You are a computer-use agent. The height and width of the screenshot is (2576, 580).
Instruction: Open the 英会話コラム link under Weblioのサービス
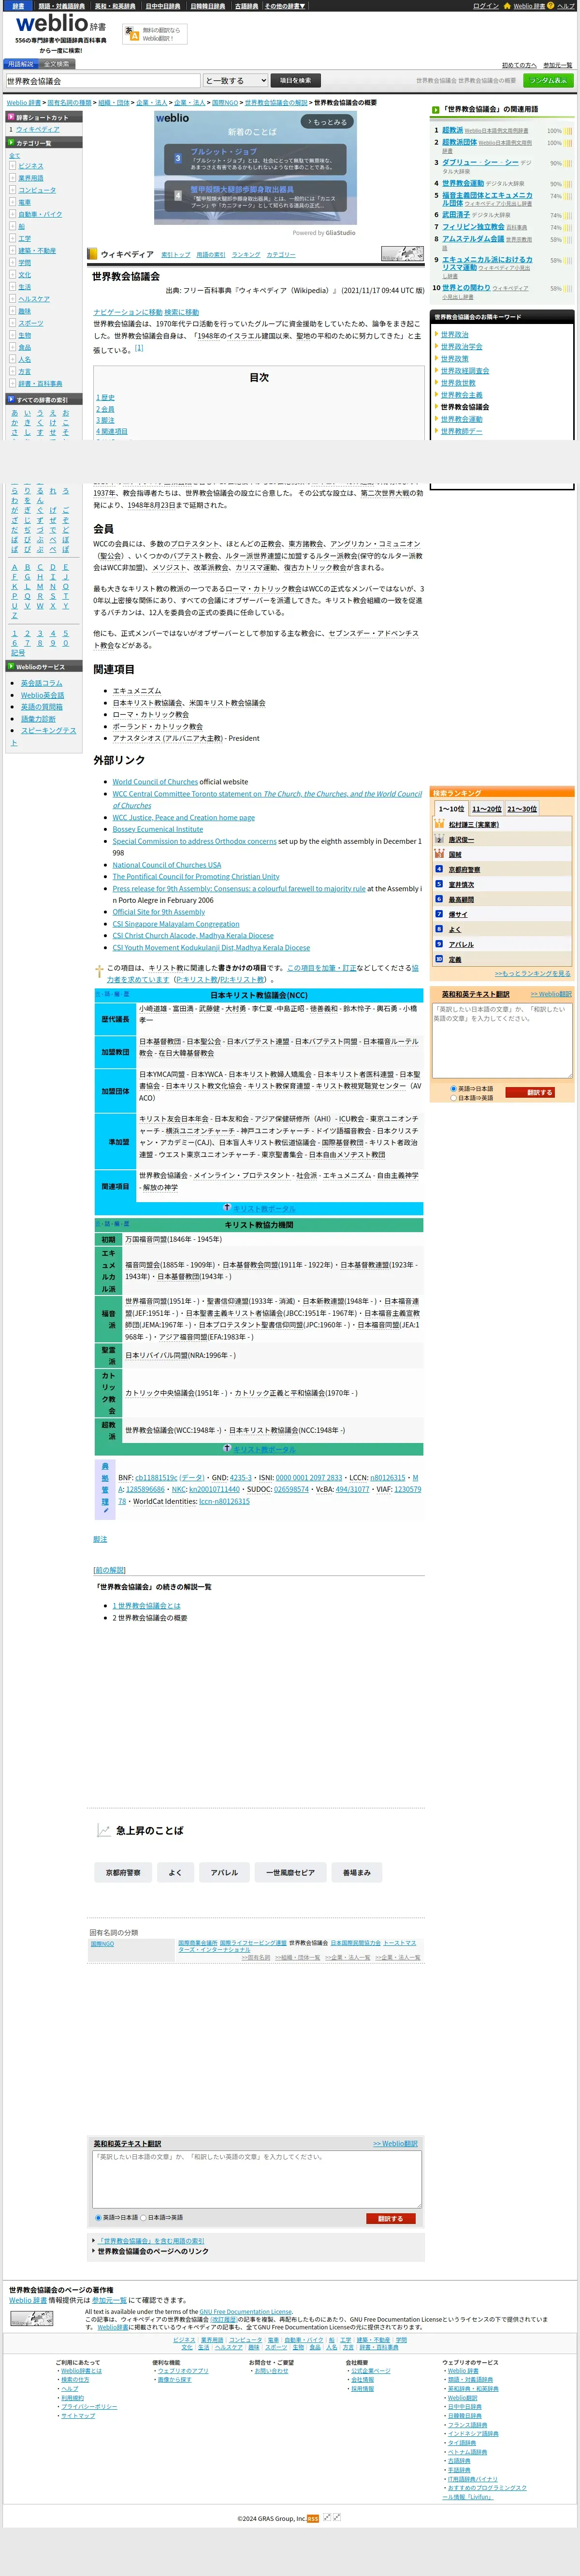click(x=41, y=683)
